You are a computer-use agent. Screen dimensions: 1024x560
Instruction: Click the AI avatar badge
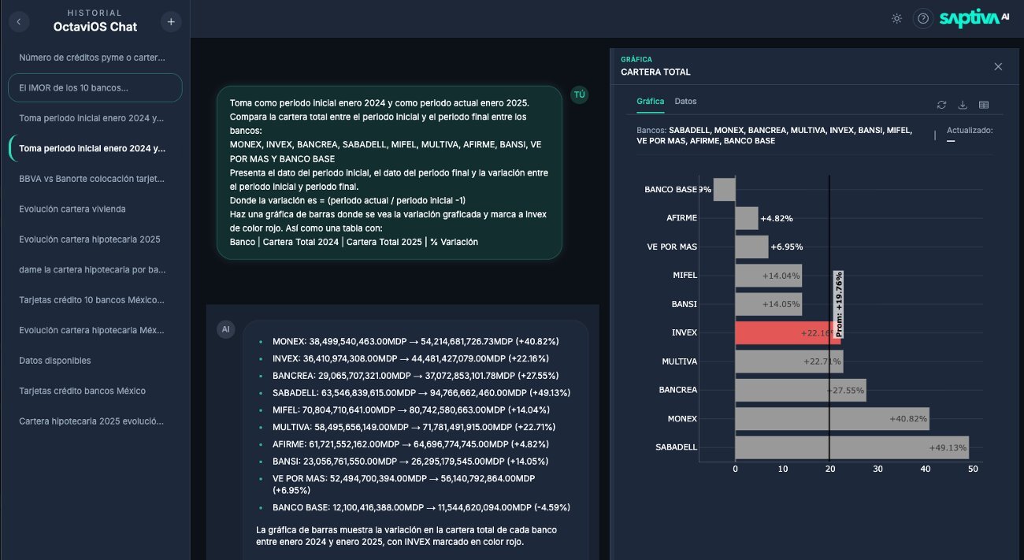pos(226,329)
